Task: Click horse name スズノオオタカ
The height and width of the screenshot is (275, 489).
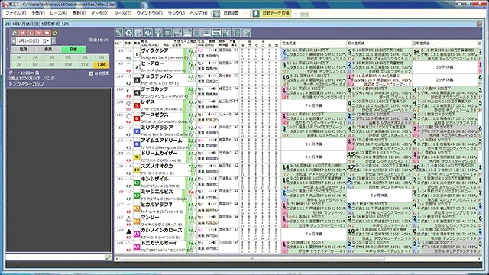Action: point(157,167)
